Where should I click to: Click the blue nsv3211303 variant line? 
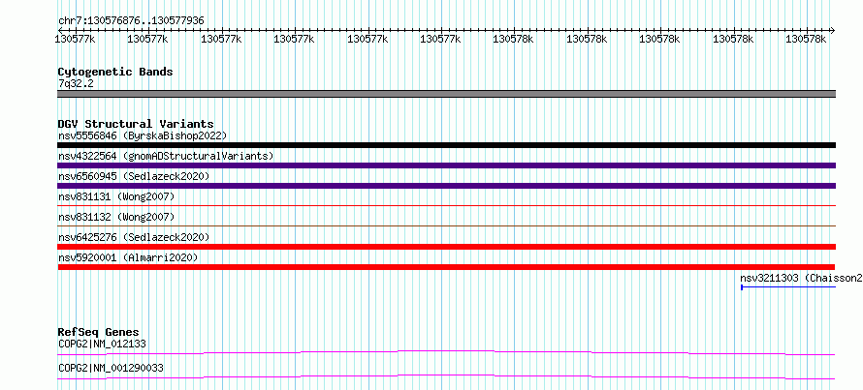coord(788,286)
